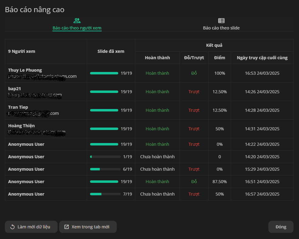The height and width of the screenshot is (239, 299).
Task: Click the 1/19 progress bar
Action: [105, 157]
